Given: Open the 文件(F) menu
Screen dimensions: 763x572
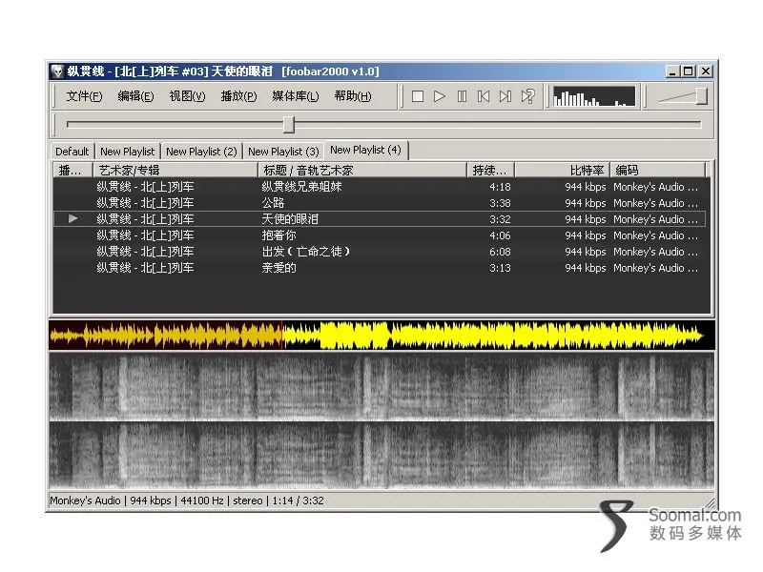Looking at the screenshot, I should [84, 96].
